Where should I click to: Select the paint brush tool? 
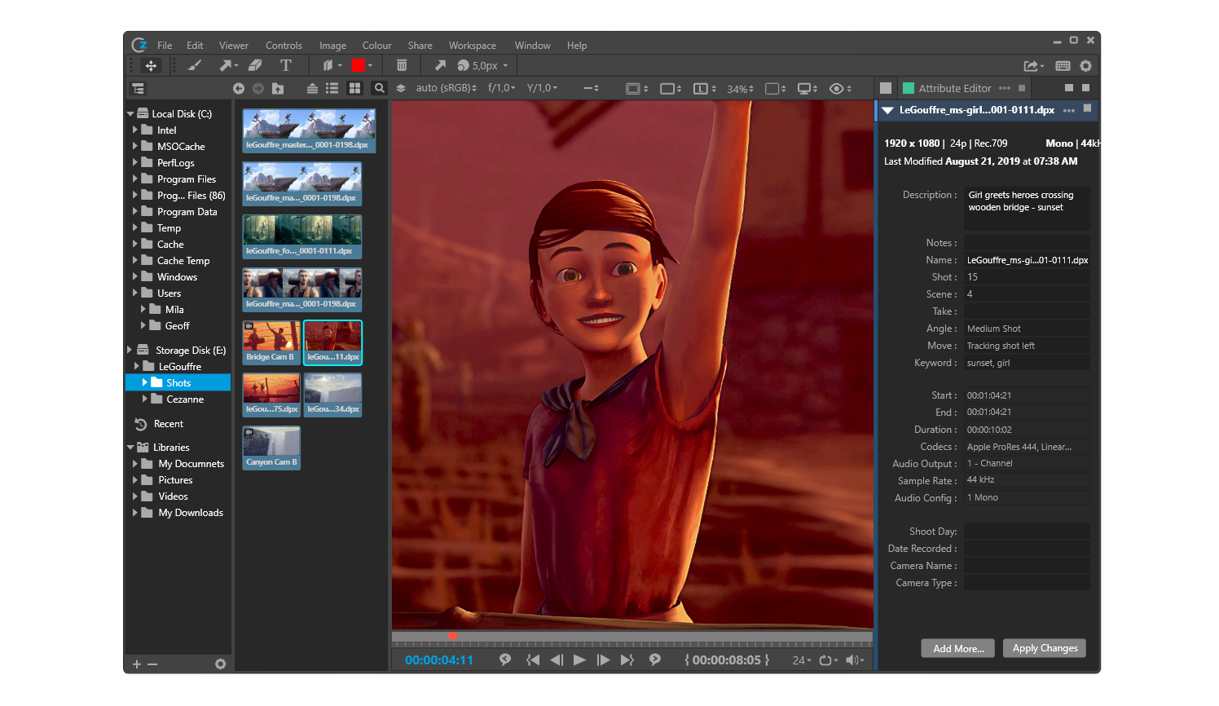pos(195,65)
